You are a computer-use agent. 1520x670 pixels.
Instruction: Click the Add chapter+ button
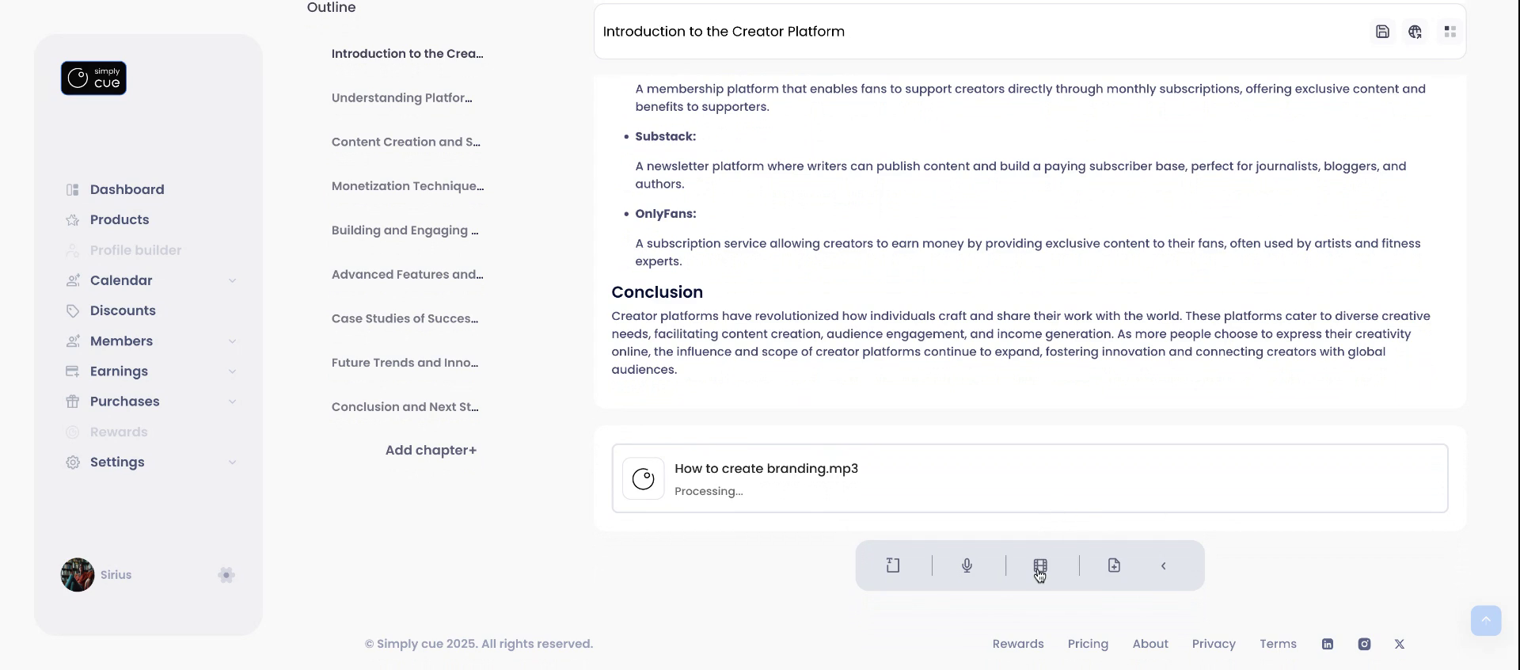point(431,450)
